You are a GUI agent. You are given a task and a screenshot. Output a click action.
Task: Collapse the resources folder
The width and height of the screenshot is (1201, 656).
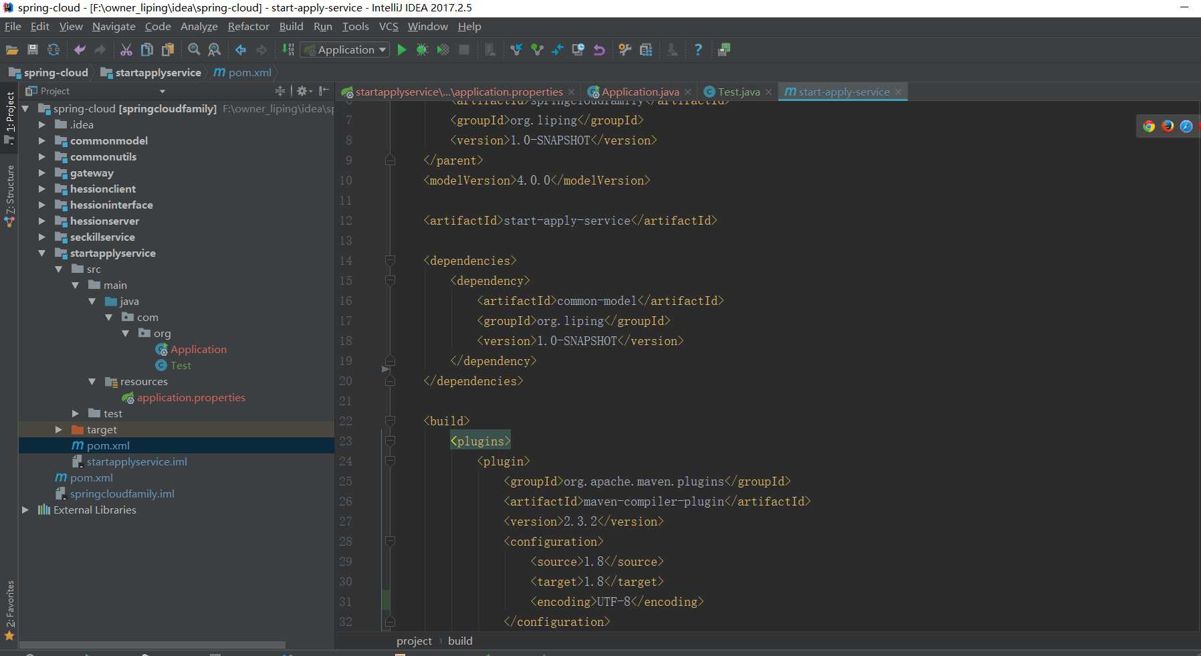click(x=92, y=381)
